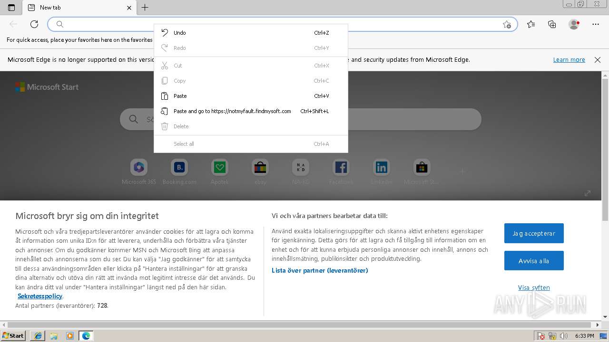Open the Facebook quick link
Image resolution: width=609 pixels, height=342 pixels.
click(341, 172)
